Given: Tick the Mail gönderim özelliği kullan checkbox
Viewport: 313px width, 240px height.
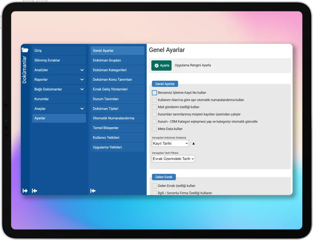Looking at the screenshot, I should click(x=154, y=107).
